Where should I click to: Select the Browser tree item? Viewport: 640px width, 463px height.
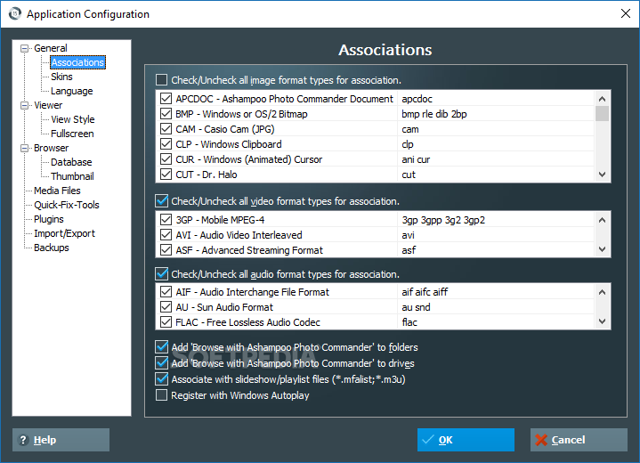coord(51,148)
